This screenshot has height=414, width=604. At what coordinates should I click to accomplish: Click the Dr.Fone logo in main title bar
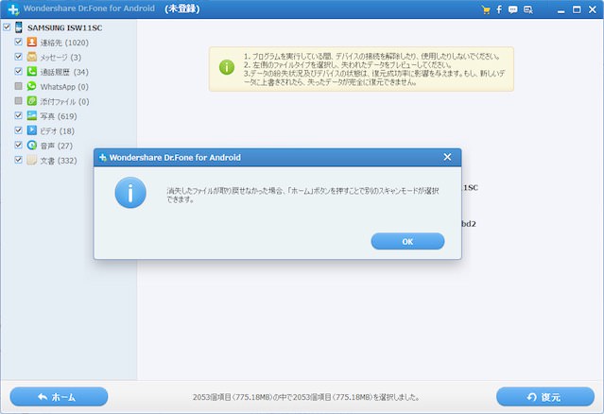(x=13, y=9)
